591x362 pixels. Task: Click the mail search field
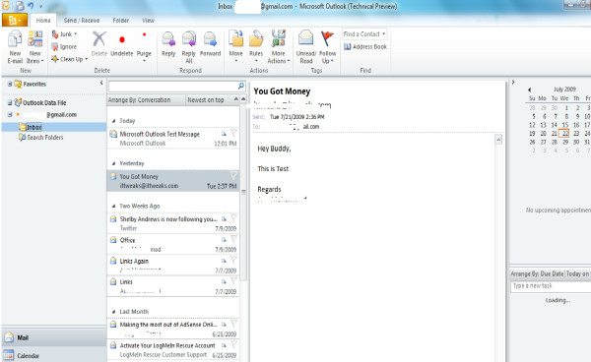click(x=173, y=87)
